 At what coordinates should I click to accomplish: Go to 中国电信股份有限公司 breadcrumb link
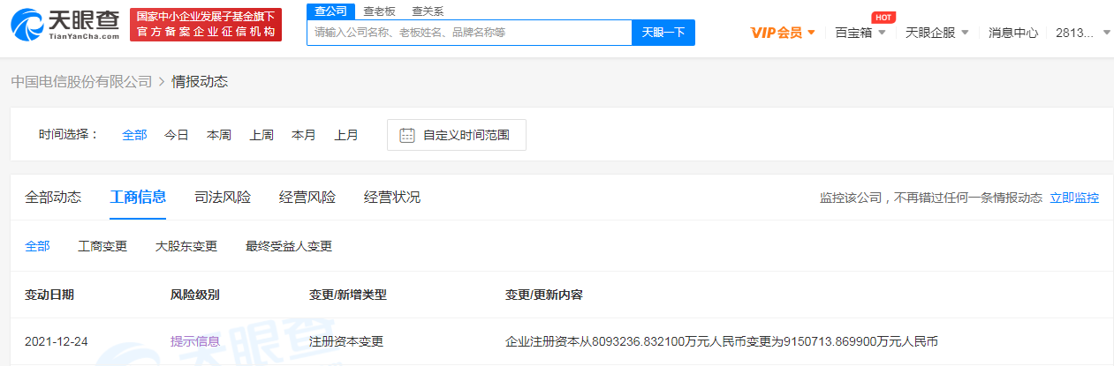[x=81, y=81]
